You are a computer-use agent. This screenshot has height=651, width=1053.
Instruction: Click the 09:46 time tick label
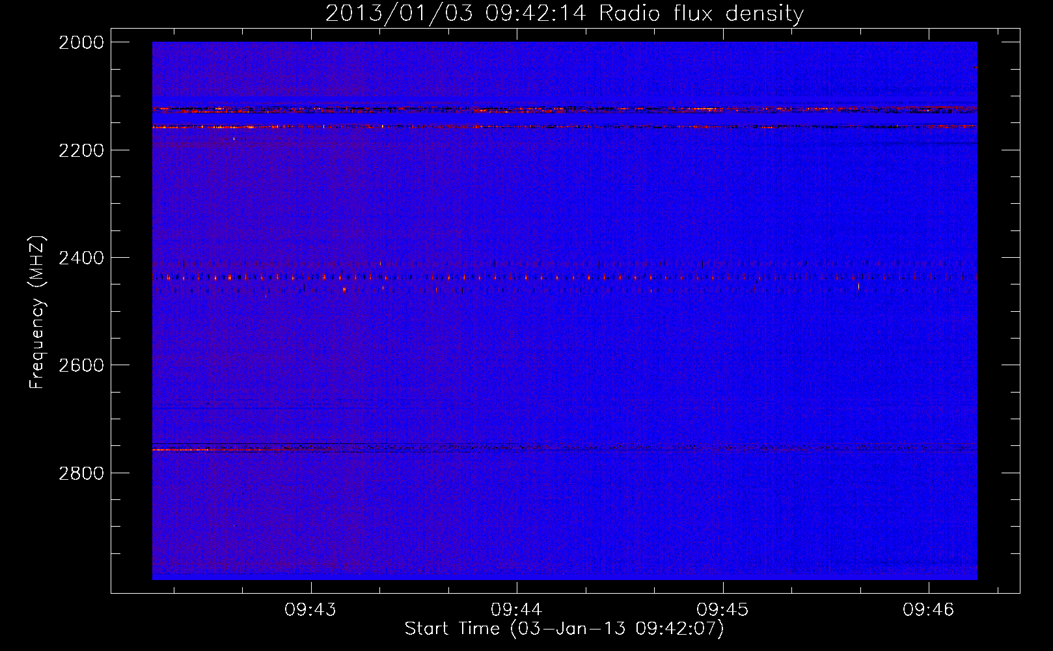[928, 610]
